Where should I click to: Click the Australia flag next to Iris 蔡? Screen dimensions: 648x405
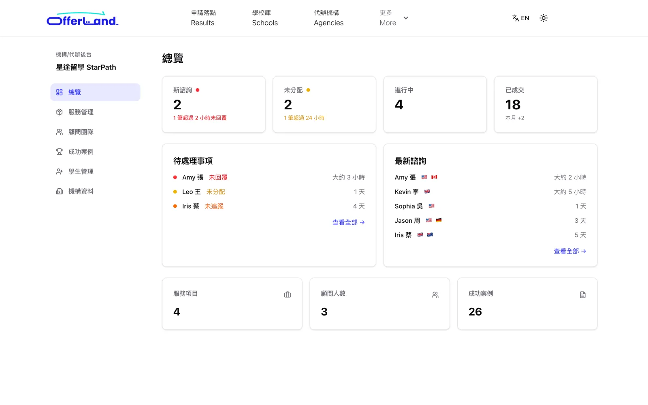430,234
